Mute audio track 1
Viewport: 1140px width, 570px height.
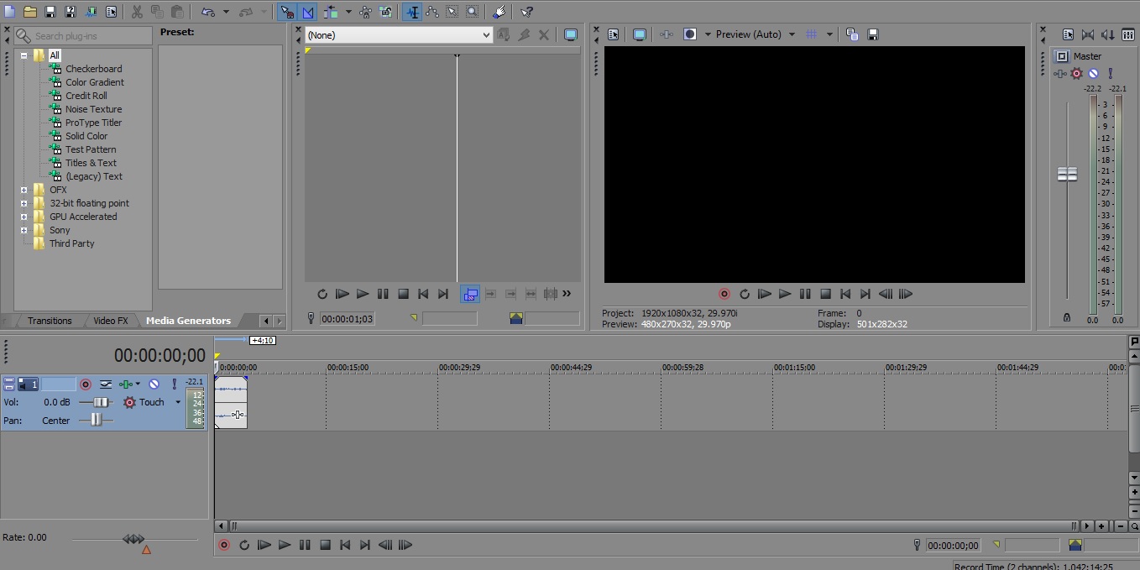tap(154, 384)
